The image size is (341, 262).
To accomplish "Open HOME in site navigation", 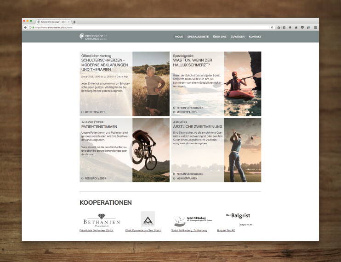I will (x=179, y=37).
